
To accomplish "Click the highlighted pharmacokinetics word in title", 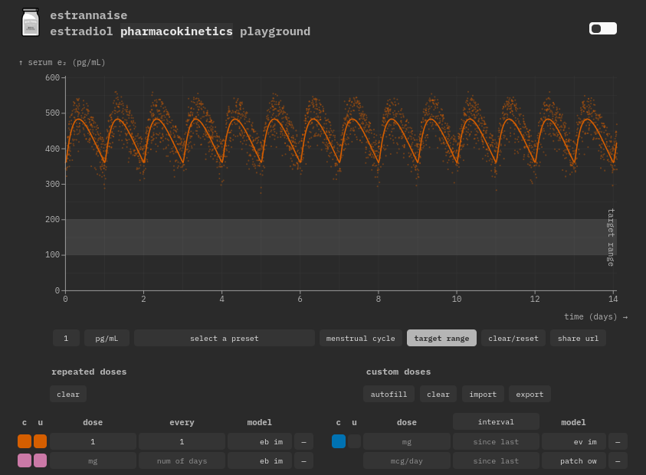I will pos(176,31).
